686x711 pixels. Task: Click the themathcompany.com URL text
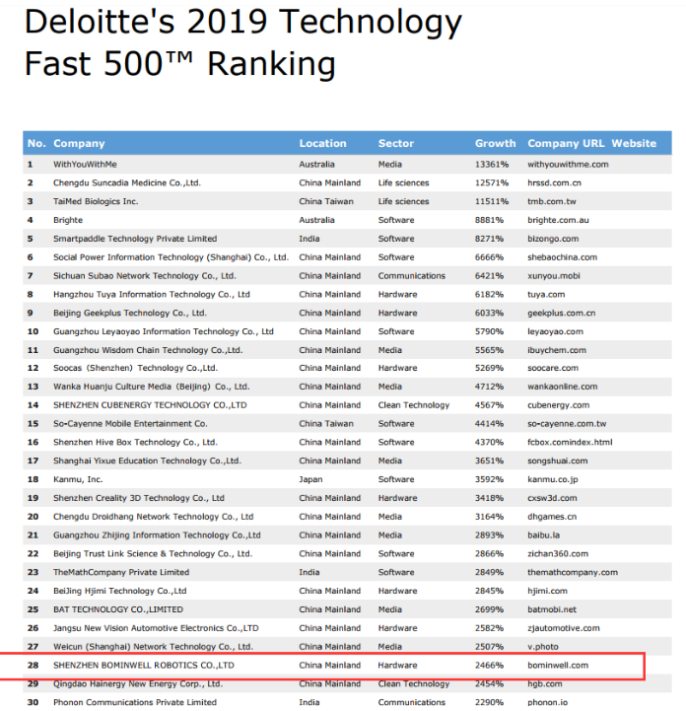(x=573, y=572)
